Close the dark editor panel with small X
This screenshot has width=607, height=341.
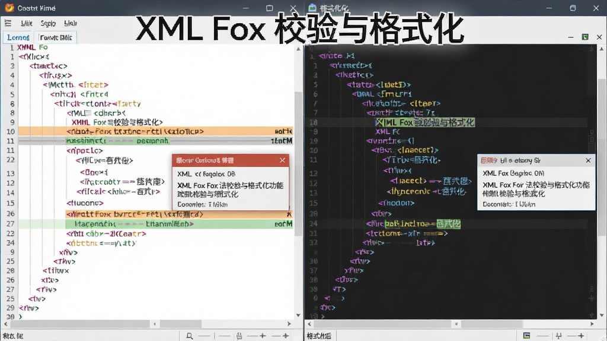click(599, 37)
